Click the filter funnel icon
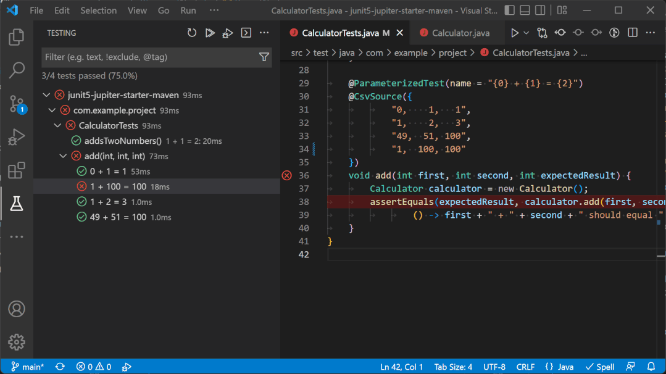 pyautogui.click(x=264, y=57)
